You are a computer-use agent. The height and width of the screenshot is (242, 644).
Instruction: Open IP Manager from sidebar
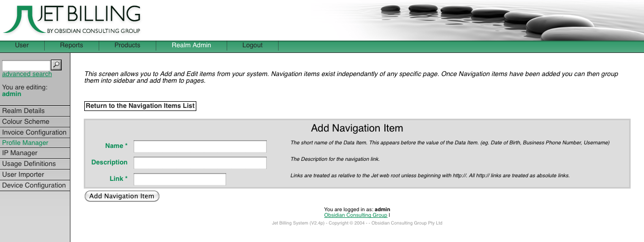(x=20, y=153)
